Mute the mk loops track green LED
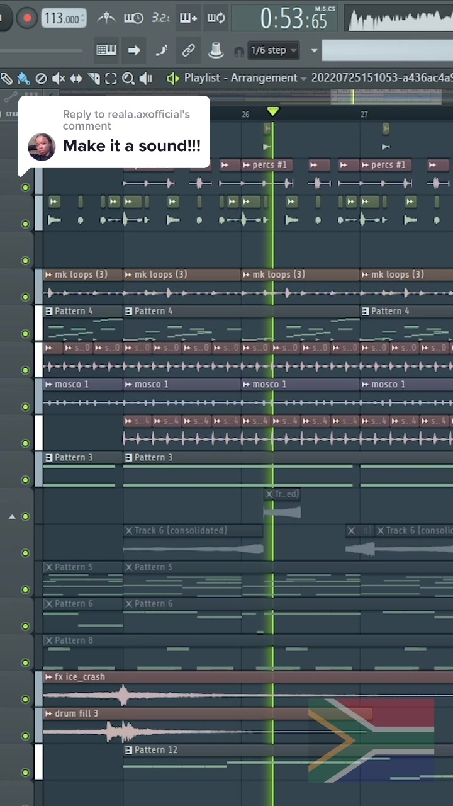453x806 pixels. tap(25, 297)
